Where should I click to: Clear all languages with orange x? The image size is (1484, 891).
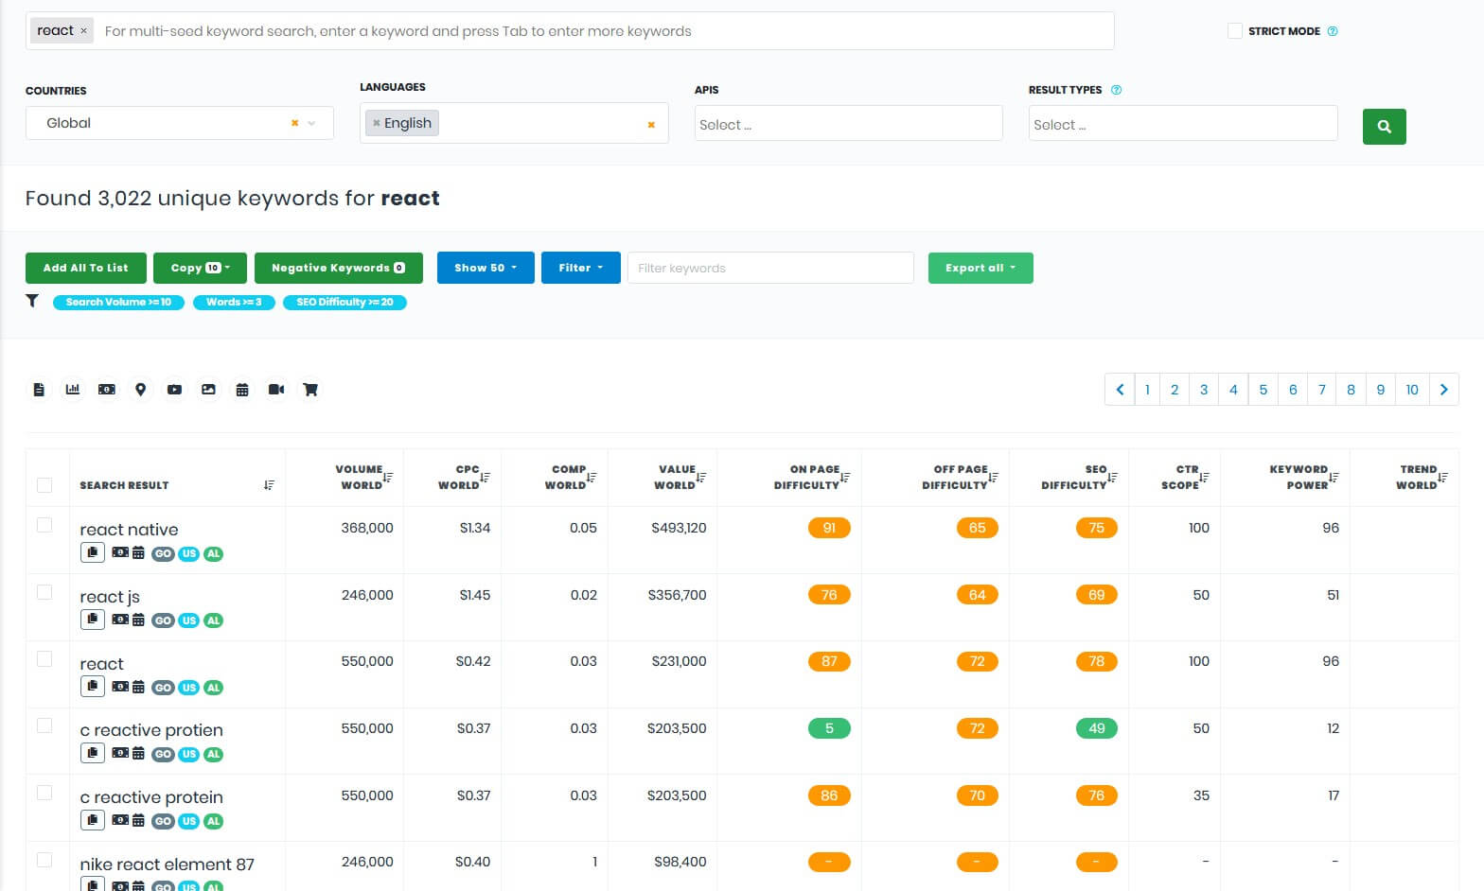[651, 125]
